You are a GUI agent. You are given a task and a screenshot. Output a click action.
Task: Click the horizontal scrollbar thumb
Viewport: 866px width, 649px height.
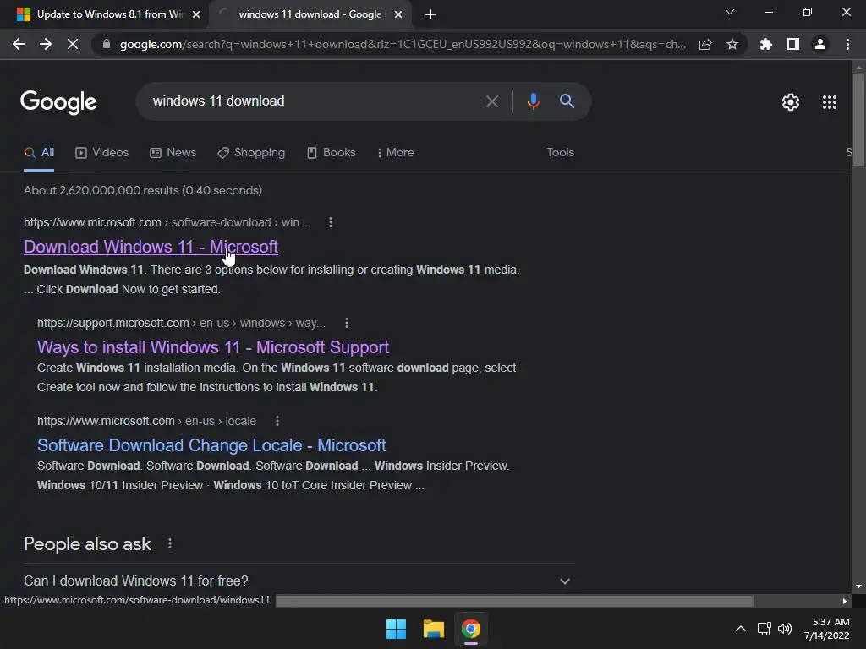[514, 601]
